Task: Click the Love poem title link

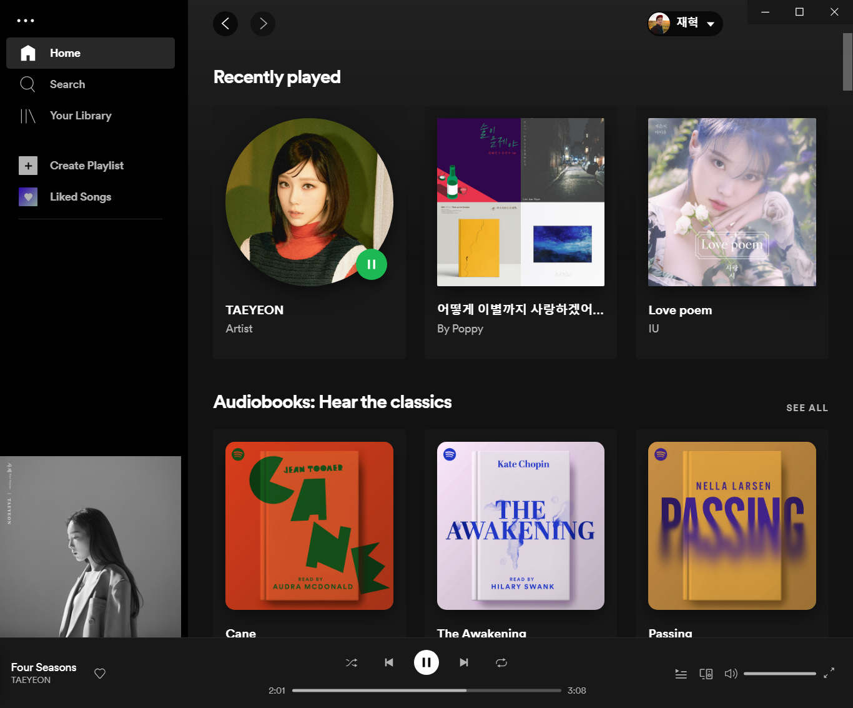Action: click(x=680, y=310)
